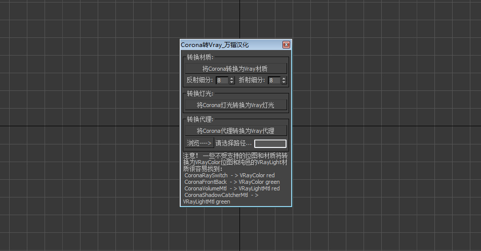The width and height of the screenshot is (481, 251).
Task: Click 将Corona代理转换为Vray代理 button
Action: (235, 131)
